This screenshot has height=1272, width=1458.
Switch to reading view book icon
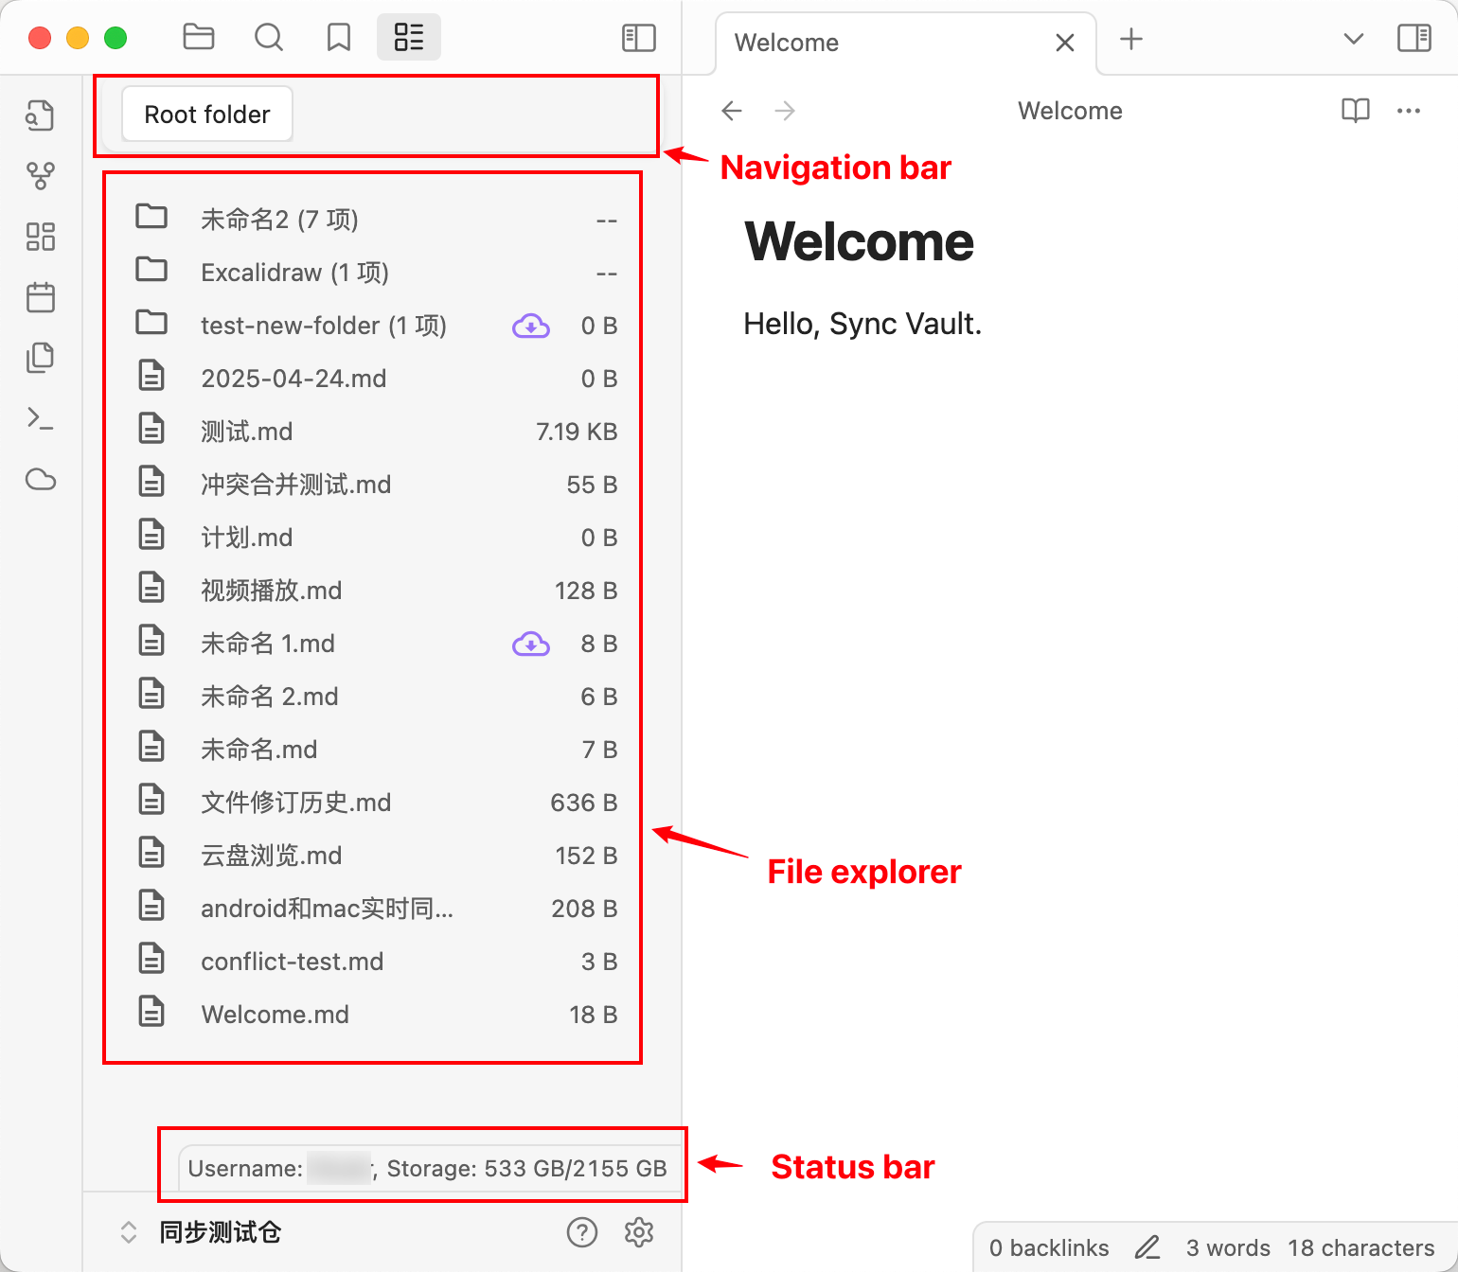tap(1355, 111)
